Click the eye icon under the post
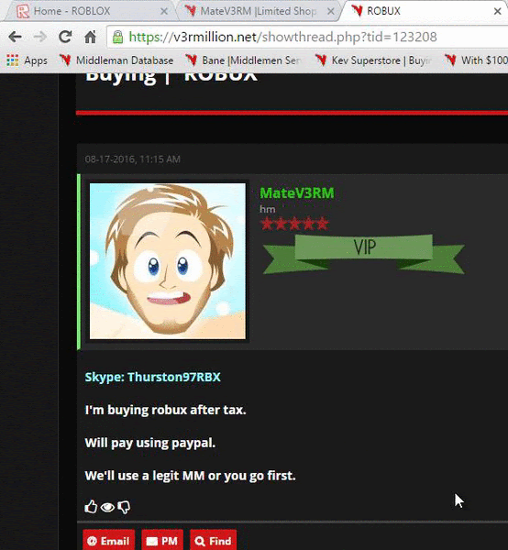 tap(107, 507)
